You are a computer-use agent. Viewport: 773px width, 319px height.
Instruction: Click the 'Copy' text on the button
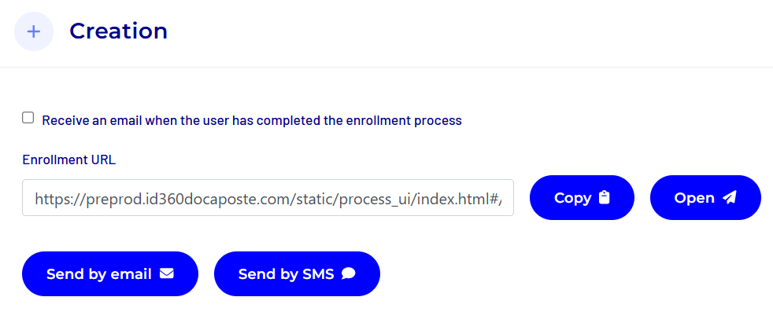(x=572, y=198)
